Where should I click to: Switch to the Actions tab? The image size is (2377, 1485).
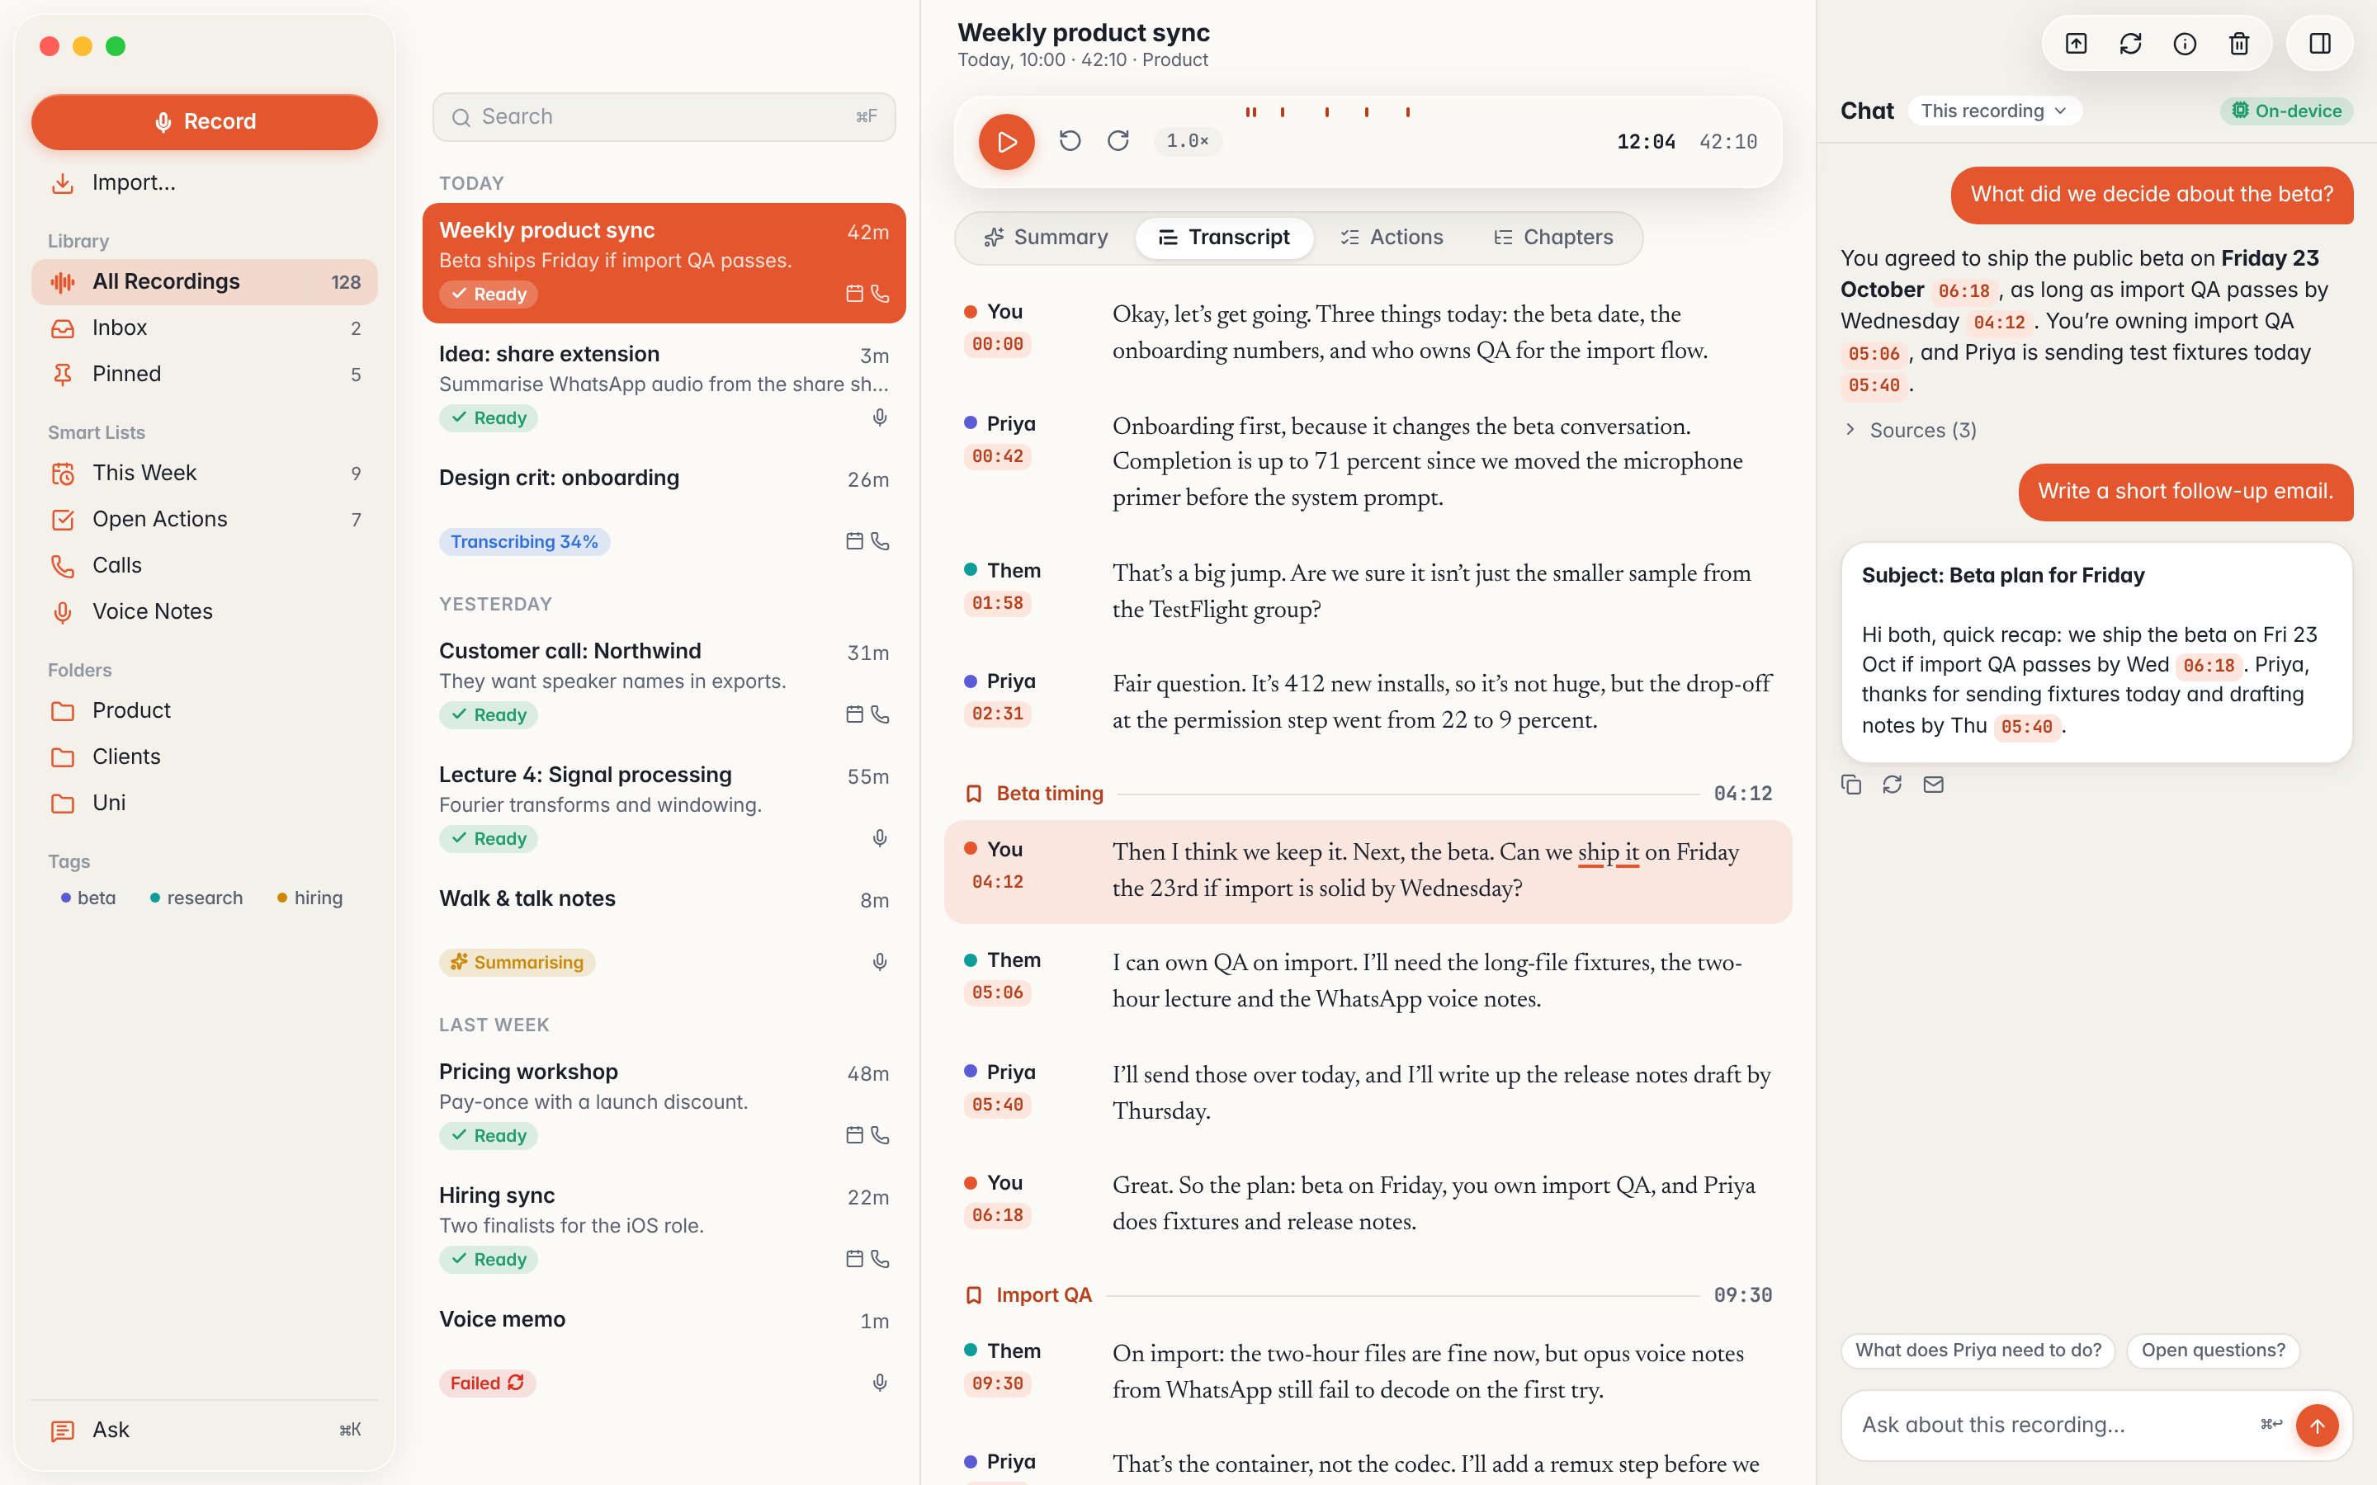click(1392, 238)
